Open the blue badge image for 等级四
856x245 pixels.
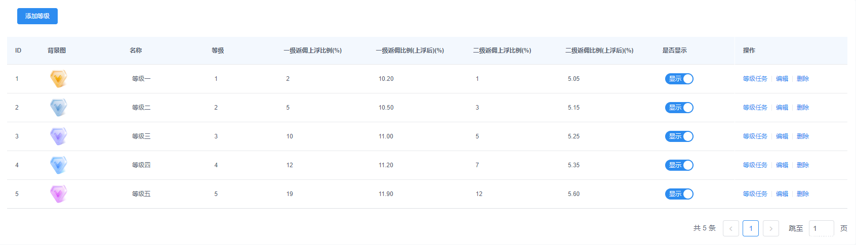click(x=59, y=165)
